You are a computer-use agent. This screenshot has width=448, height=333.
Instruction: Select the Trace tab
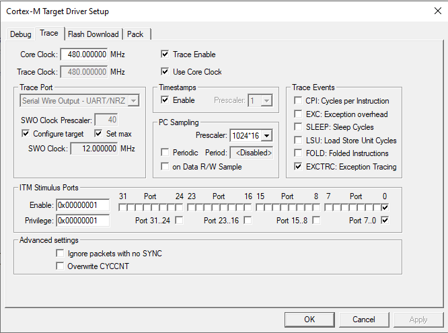(x=49, y=33)
